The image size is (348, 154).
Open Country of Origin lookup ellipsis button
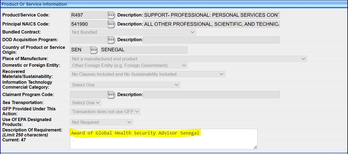tap(93, 50)
